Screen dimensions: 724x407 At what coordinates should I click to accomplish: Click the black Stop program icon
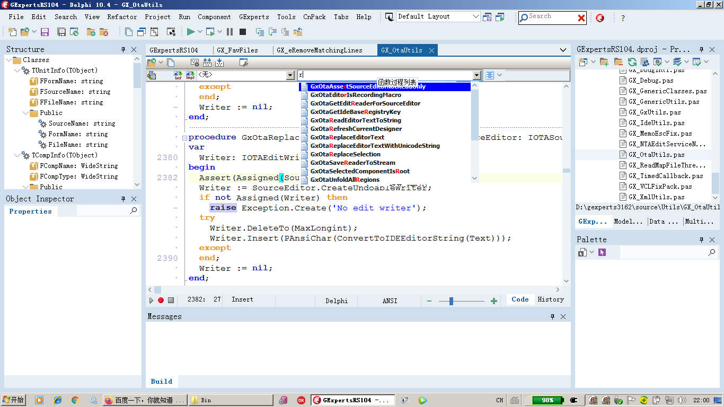[243, 32]
